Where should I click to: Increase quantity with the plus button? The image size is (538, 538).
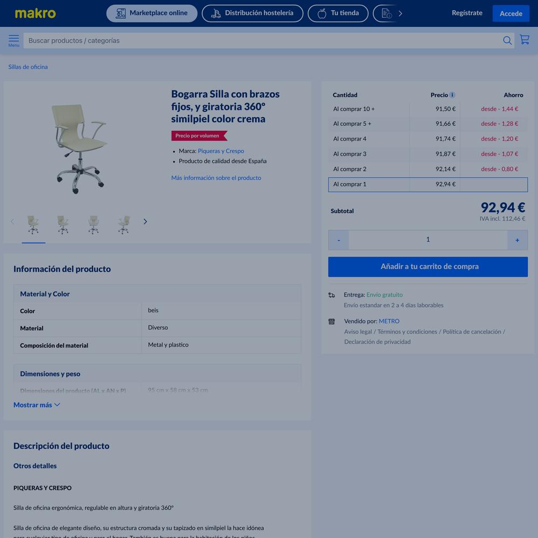tap(518, 240)
